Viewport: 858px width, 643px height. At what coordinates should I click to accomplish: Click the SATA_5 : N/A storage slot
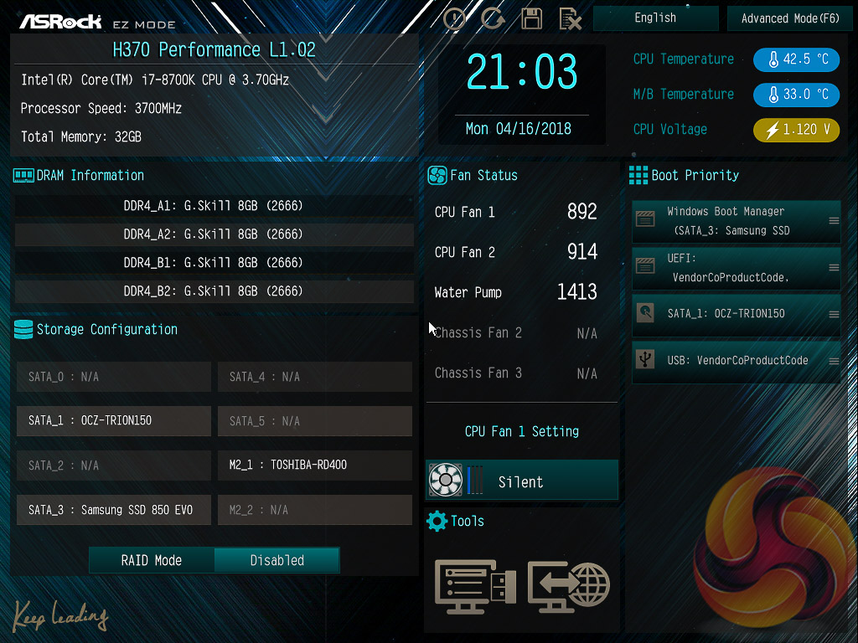pos(315,421)
